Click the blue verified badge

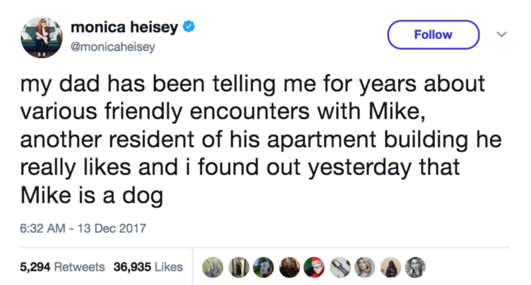190,27
